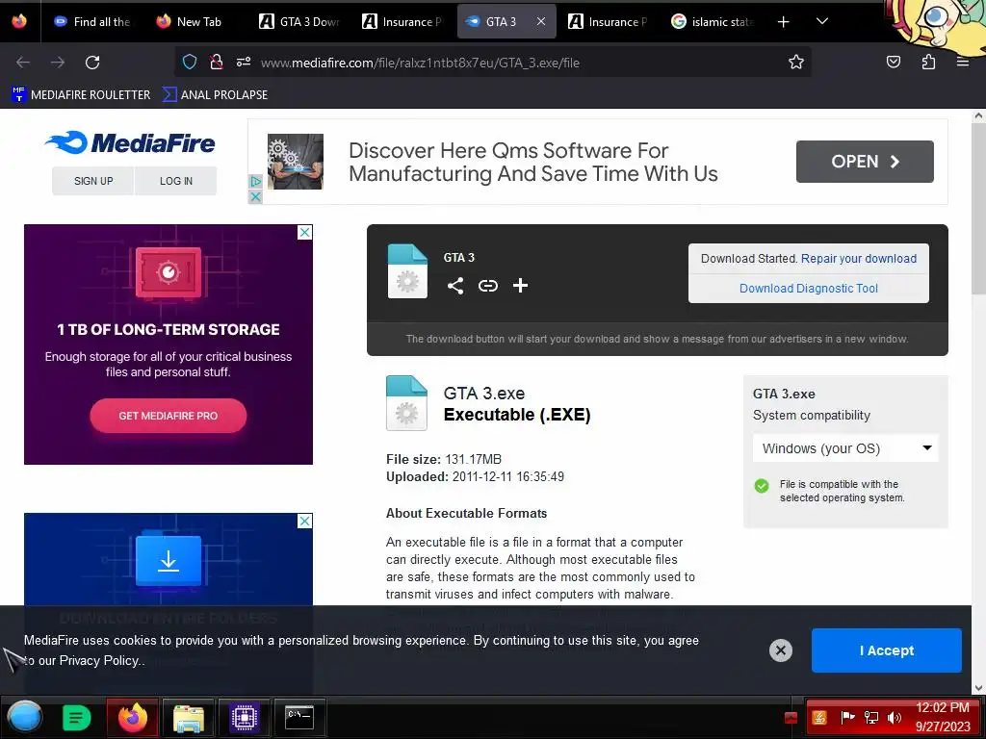Image resolution: width=986 pixels, height=739 pixels.
Task: Click the scrollbar down arrow
Action: pyautogui.click(x=978, y=688)
